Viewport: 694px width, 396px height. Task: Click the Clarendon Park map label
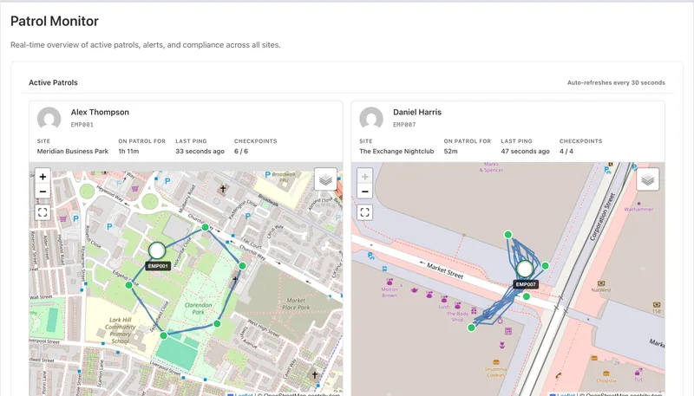tap(199, 308)
